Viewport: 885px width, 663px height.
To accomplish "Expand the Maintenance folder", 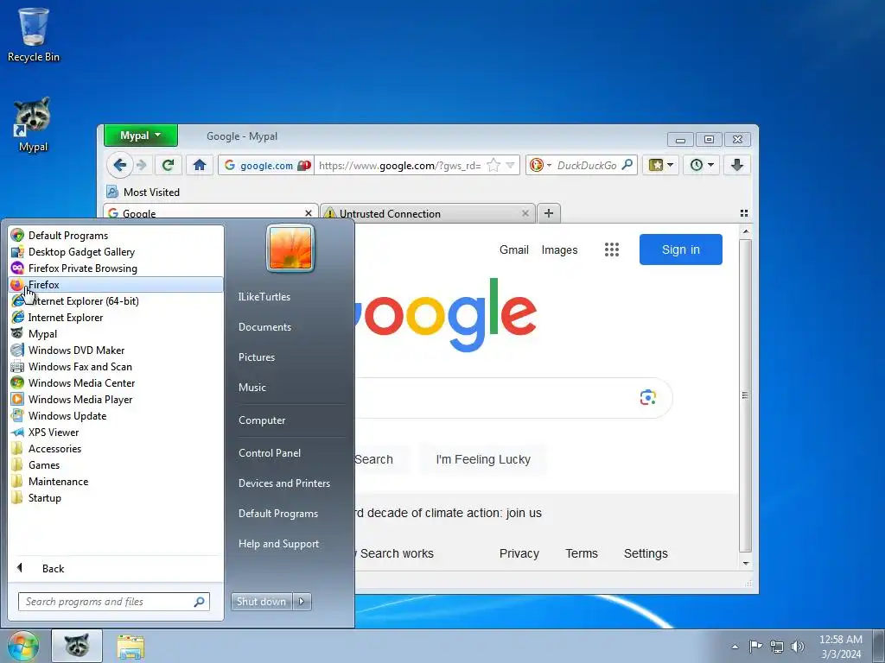I will pyautogui.click(x=116, y=482).
